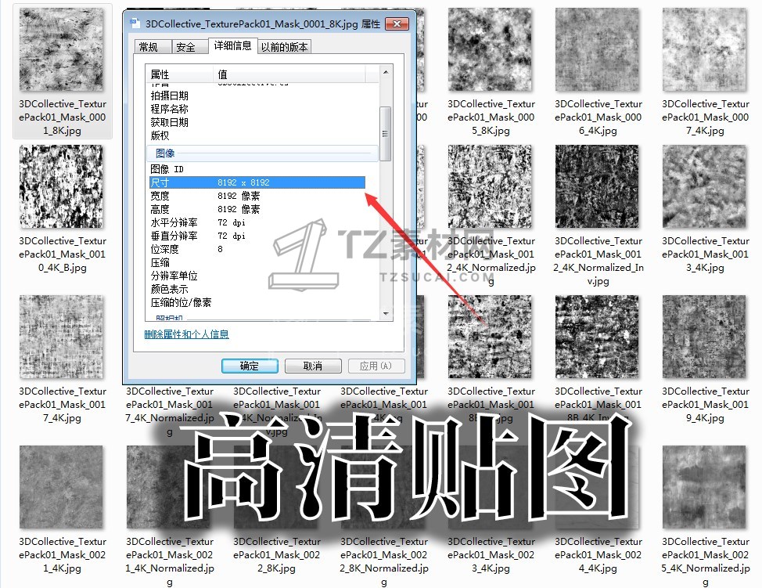The height and width of the screenshot is (588, 762).
Task: Switch to the 常规 tab
Action: coord(152,47)
